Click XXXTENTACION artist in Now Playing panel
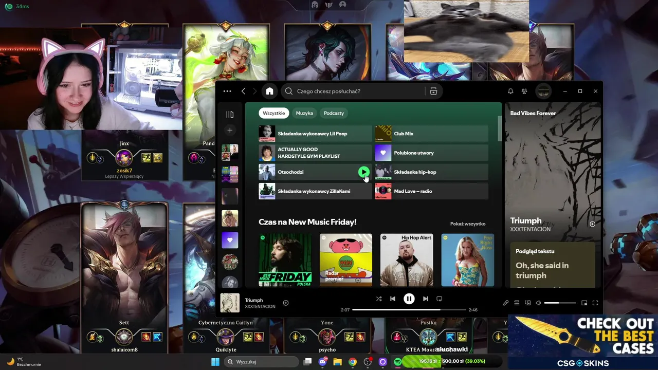The width and height of the screenshot is (658, 370). [531, 229]
